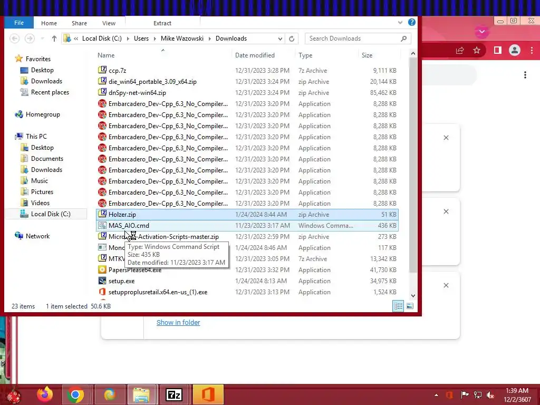Select the ccp.7z file
540x405 pixels.
pos(117,70)
